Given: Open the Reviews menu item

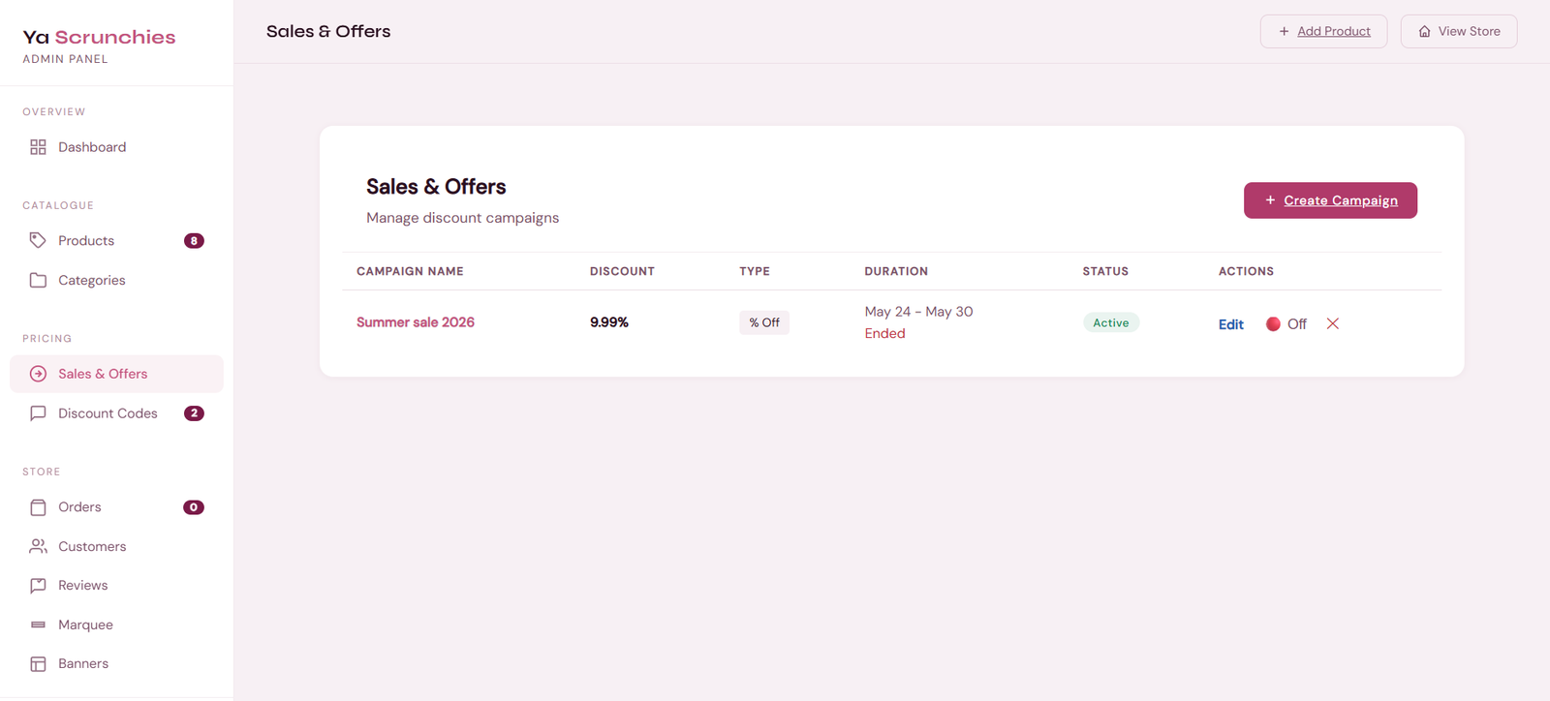Looking at the screenshot, I should point(116,586).
